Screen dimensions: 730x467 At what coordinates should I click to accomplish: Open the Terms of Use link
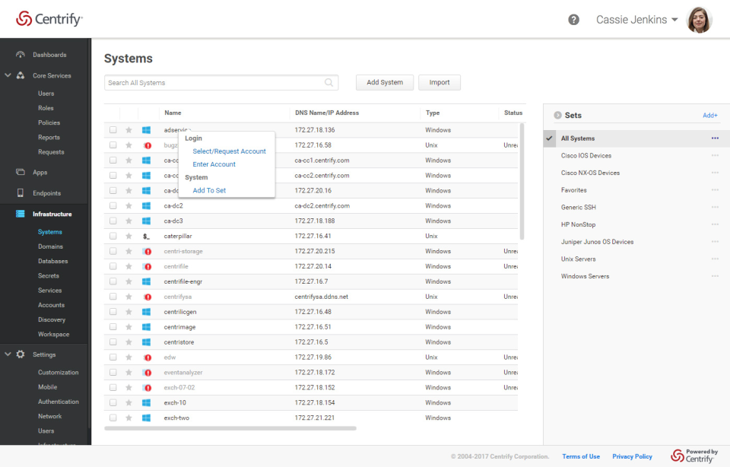pos(580,456)
